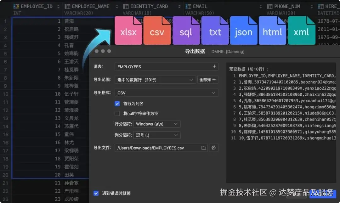Select the name cell 王渝天
340x203 pixels.
click(x=71, y=62)
